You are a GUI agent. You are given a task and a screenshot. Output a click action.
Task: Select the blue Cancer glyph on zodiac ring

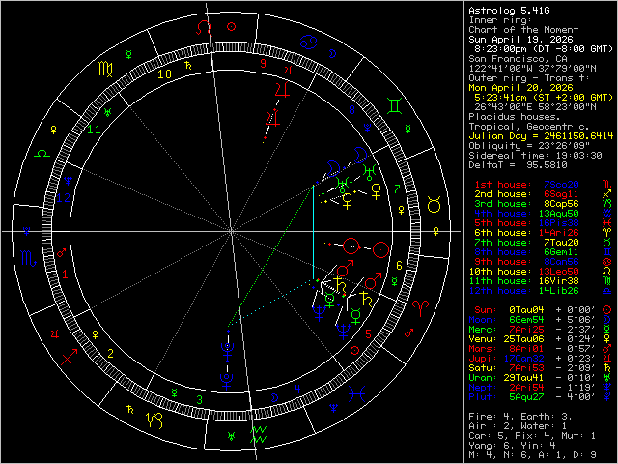click(x=311, y=43)
